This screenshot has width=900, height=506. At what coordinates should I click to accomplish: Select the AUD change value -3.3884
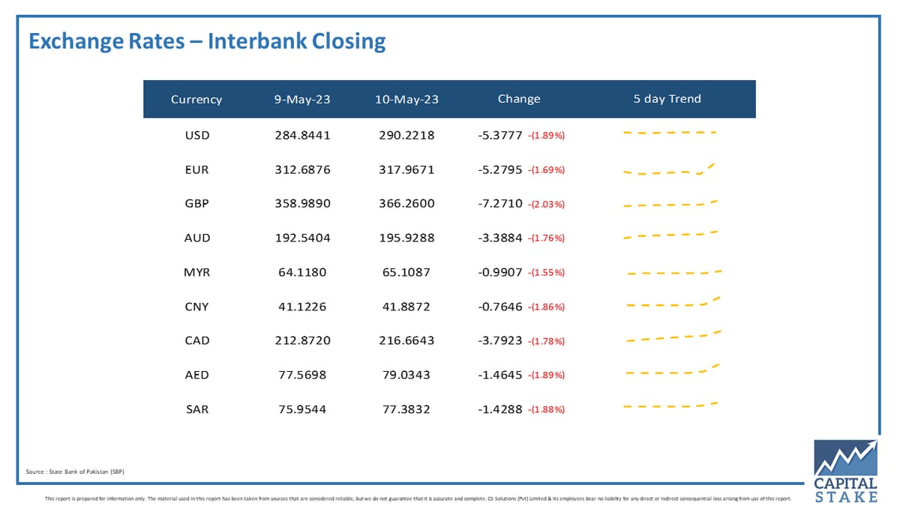pyautogui.click(x=500, y=238)
